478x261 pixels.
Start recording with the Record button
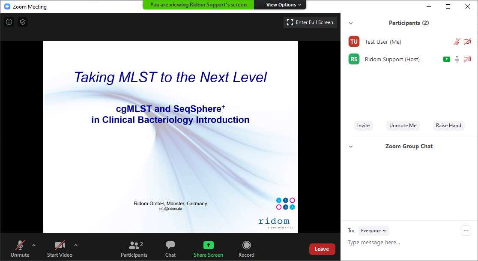point(246,249)
